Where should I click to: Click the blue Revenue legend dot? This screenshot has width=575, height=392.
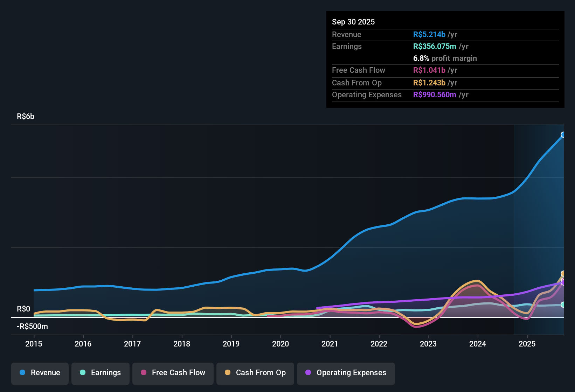coord(22,373)
